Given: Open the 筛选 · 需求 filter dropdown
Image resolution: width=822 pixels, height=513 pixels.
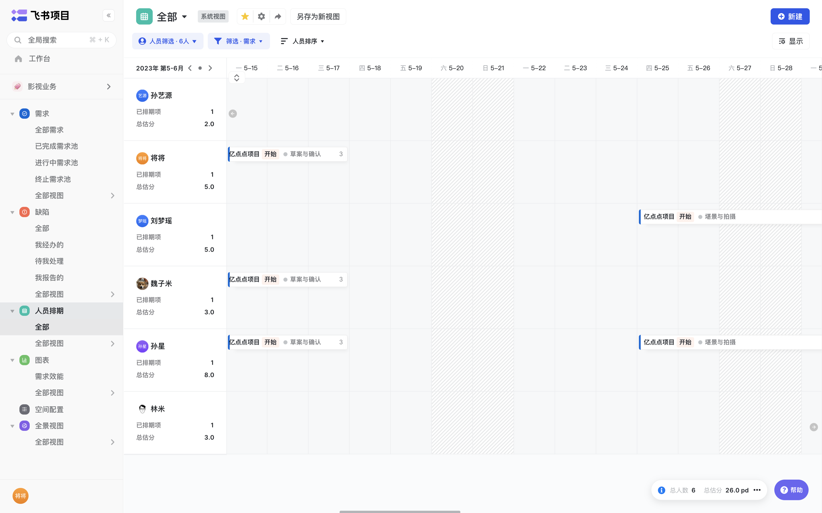Looking at the screenshot, I should click(239, 41).
